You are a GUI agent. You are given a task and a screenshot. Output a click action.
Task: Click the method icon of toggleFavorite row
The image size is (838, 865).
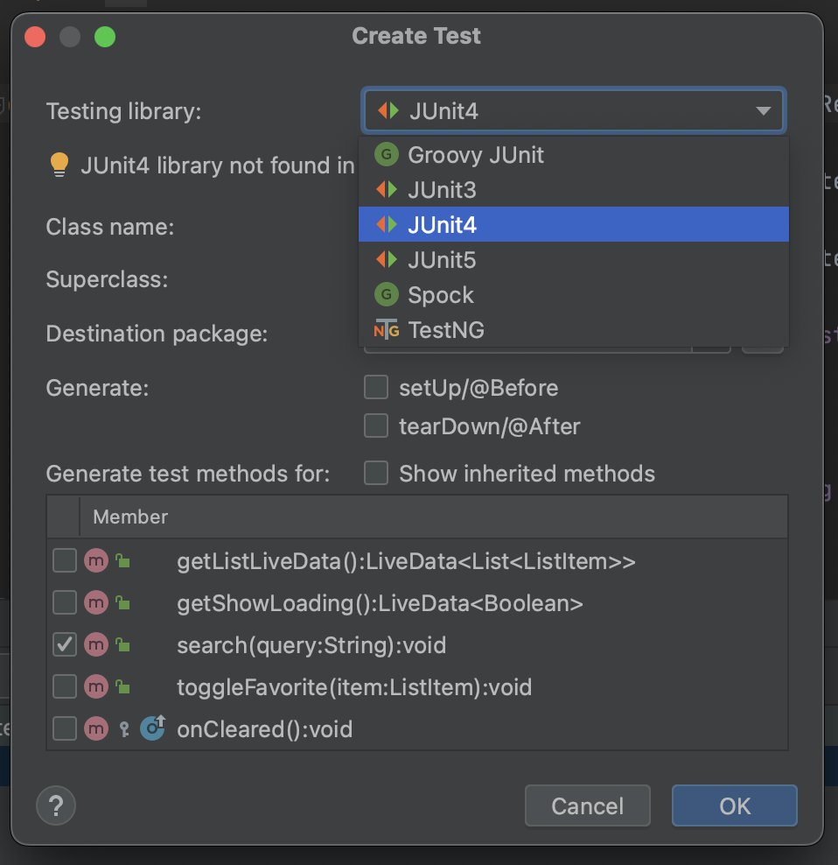[96, 686]
